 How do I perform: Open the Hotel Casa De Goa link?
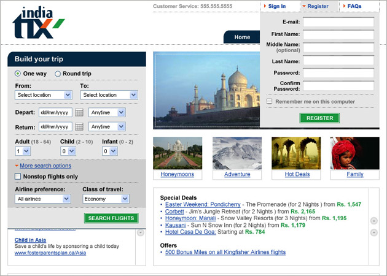coord(190,232)
